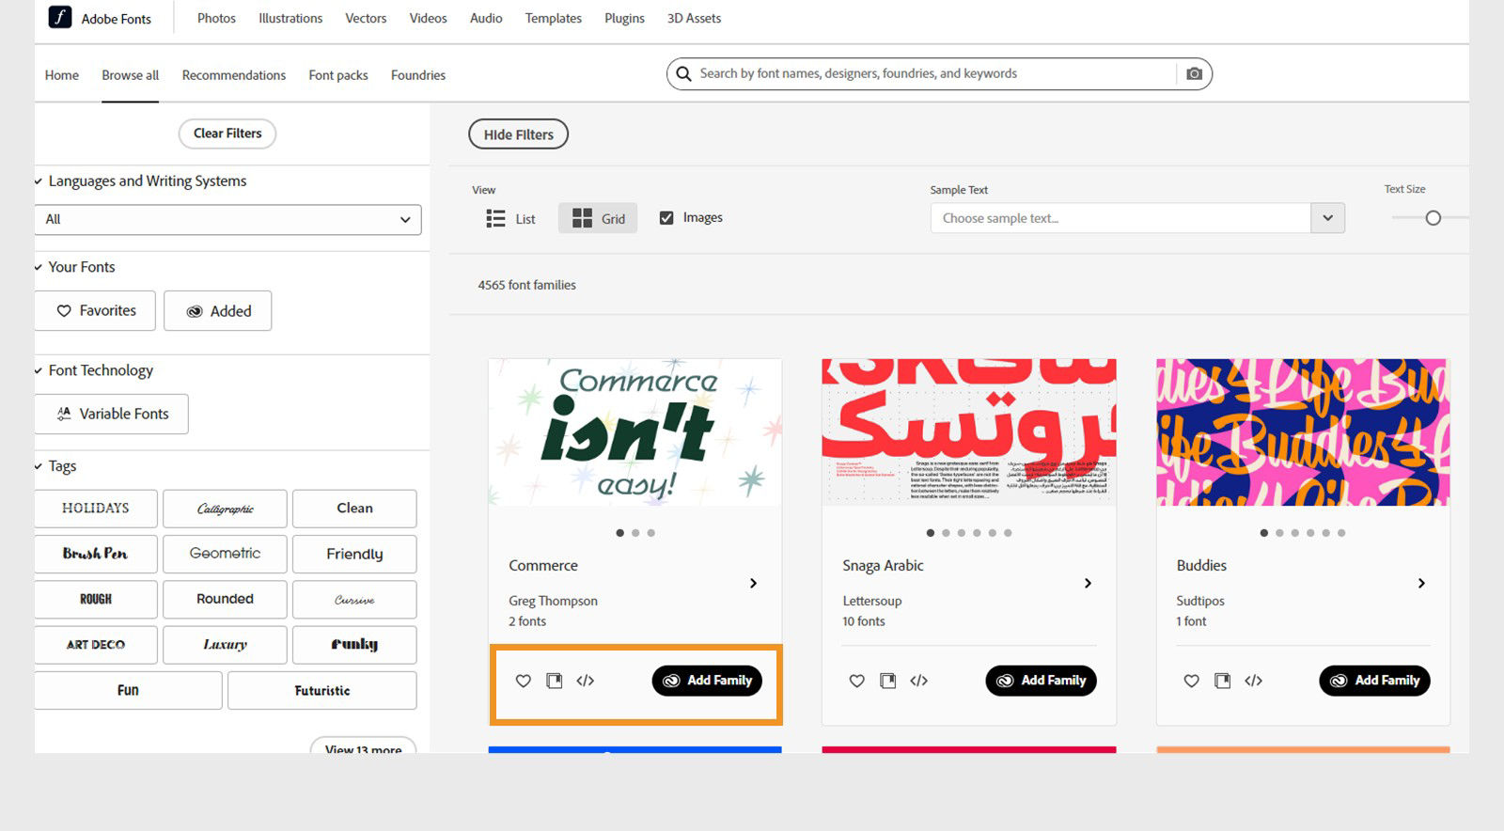Select the Clean tag
Screen dimensions: 1504x831
tap(354, 509)
